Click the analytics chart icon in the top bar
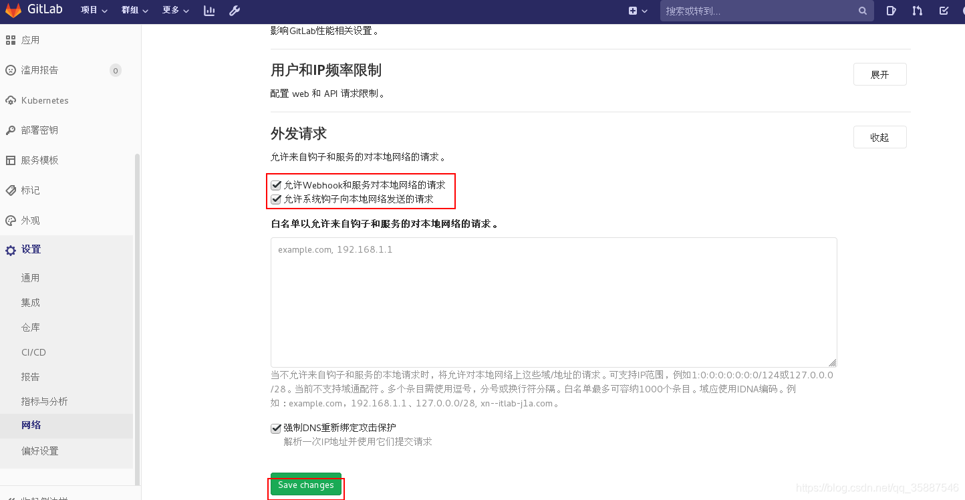Screen dimensions: 965x500 [209, 11]
